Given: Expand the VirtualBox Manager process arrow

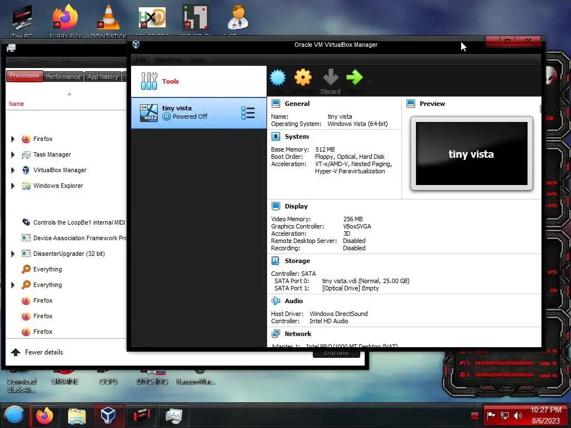Looking at the screenshot, I should coord(13,171).
